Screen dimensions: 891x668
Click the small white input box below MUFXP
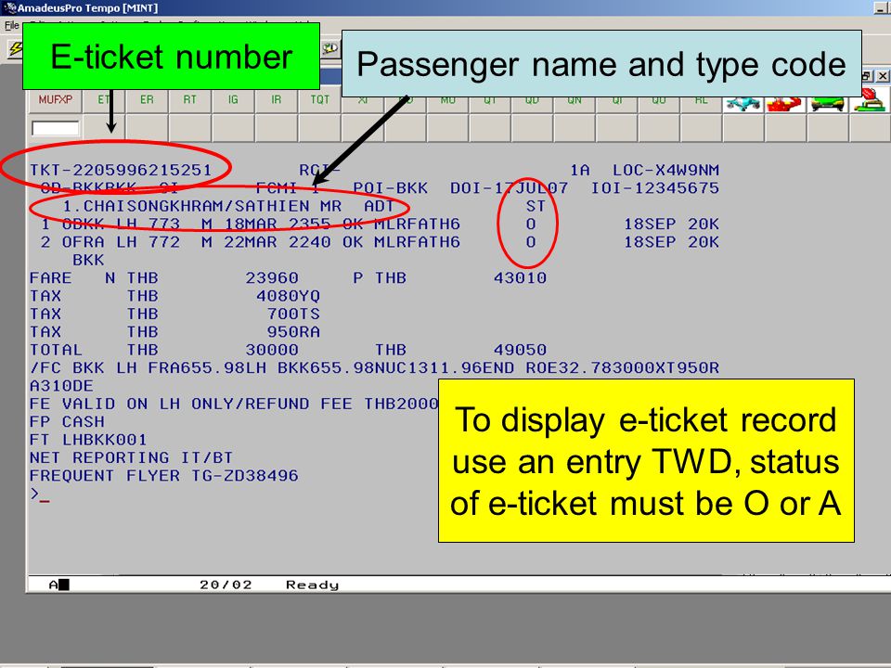(55, 128)
